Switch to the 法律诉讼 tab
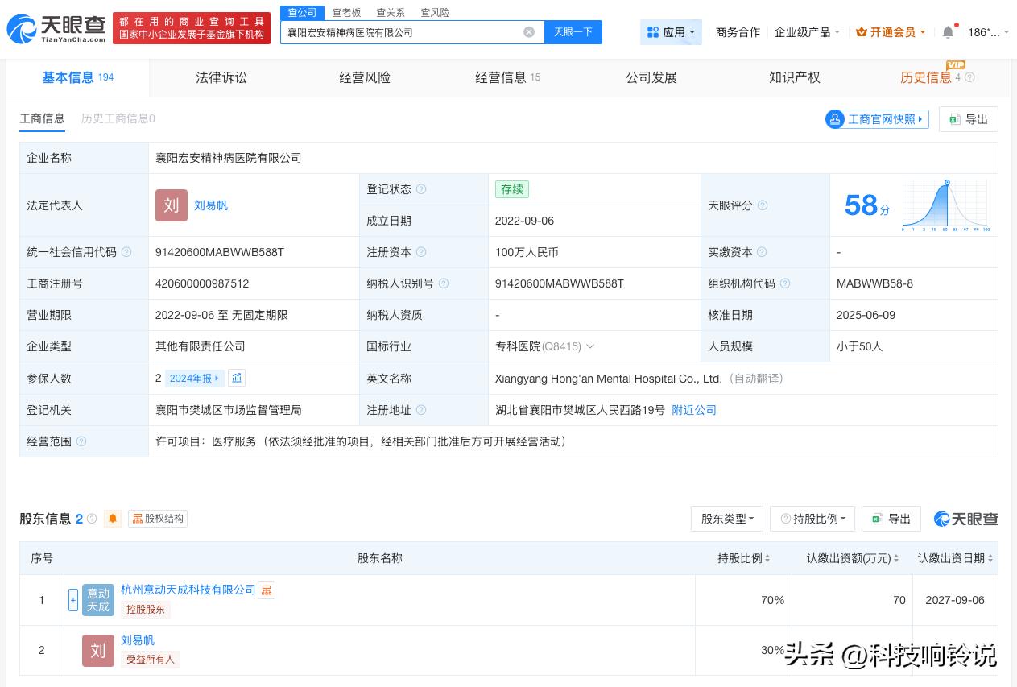The width and height of the screenshot is (1017, 687). [x=221, y=77]
